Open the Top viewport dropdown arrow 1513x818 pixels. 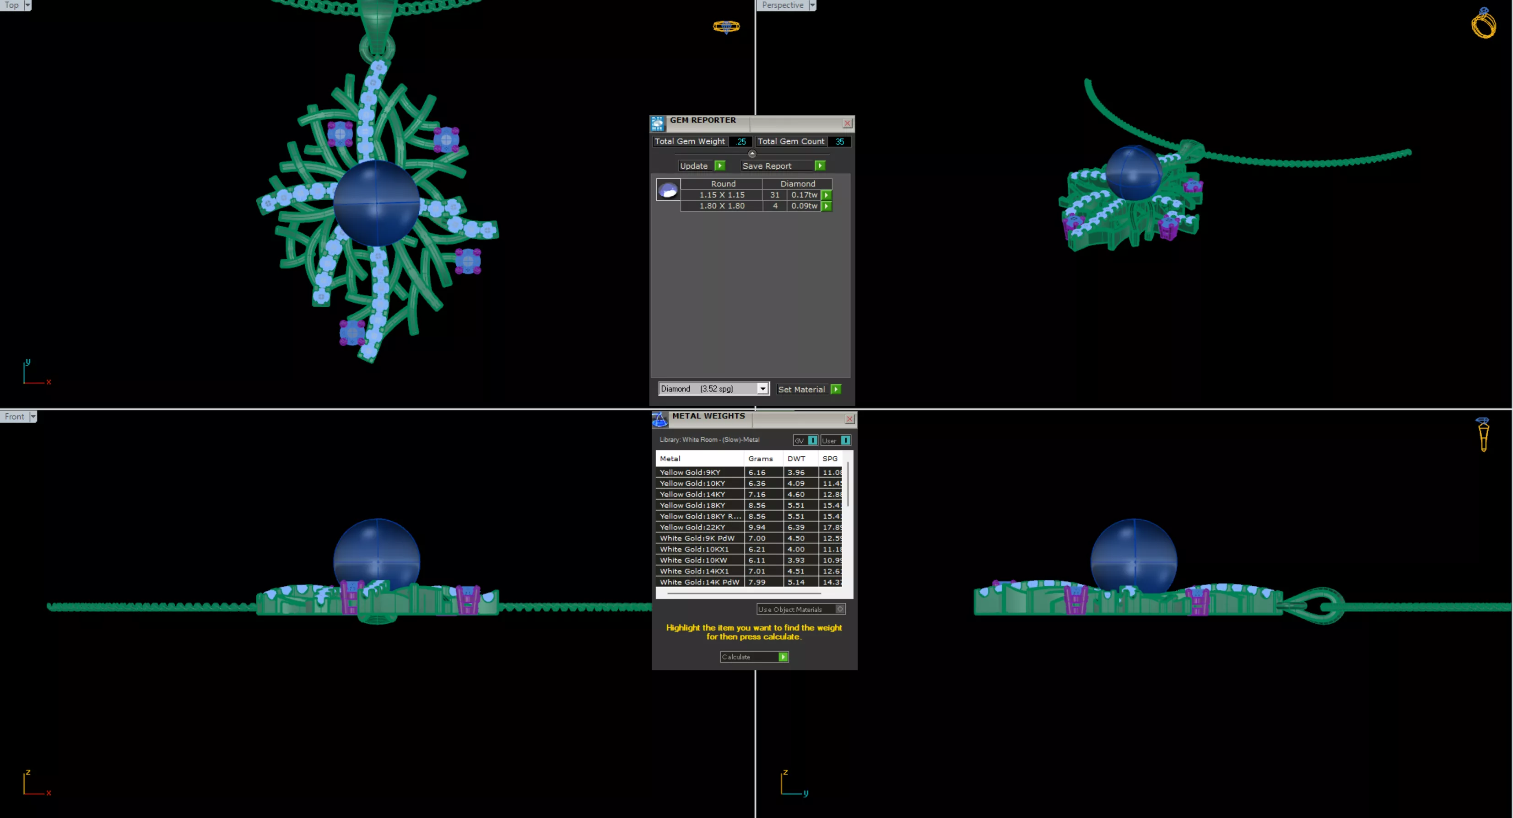coord(27,5)
